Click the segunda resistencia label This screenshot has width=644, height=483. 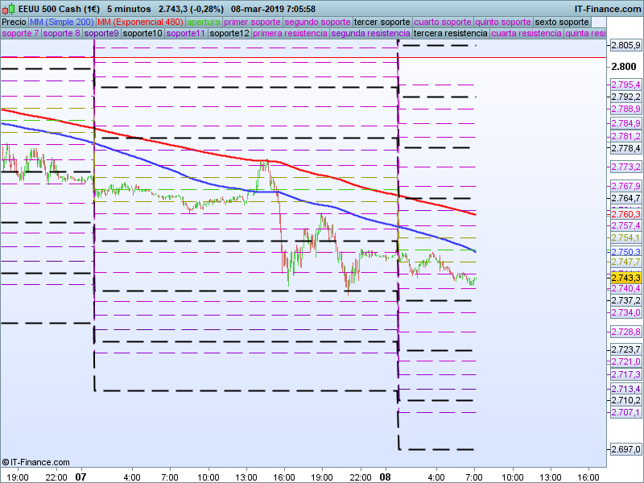[x=371, y=33]
